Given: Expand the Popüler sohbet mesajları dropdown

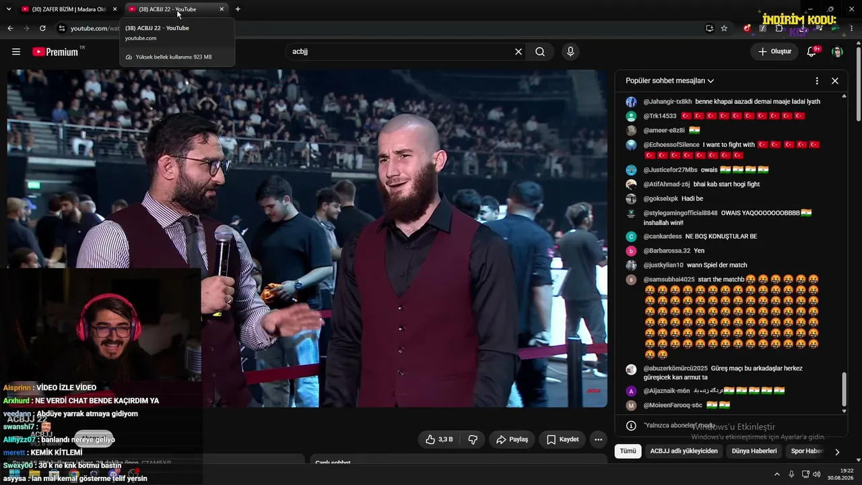Looking at the screenshot, I should click(x=670, y=81).
